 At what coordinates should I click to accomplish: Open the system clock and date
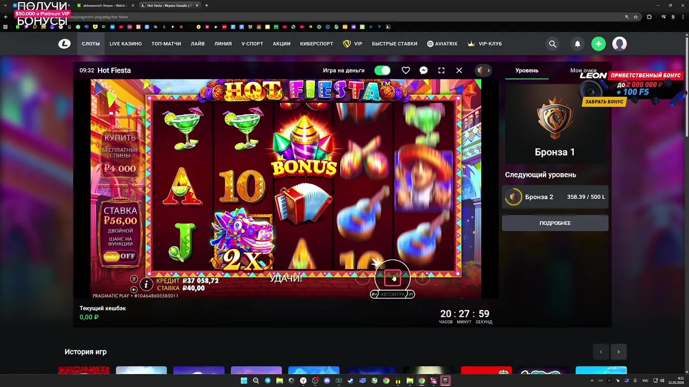676,381
